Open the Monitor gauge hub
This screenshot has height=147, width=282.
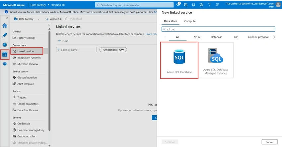[x=5, y=44]
